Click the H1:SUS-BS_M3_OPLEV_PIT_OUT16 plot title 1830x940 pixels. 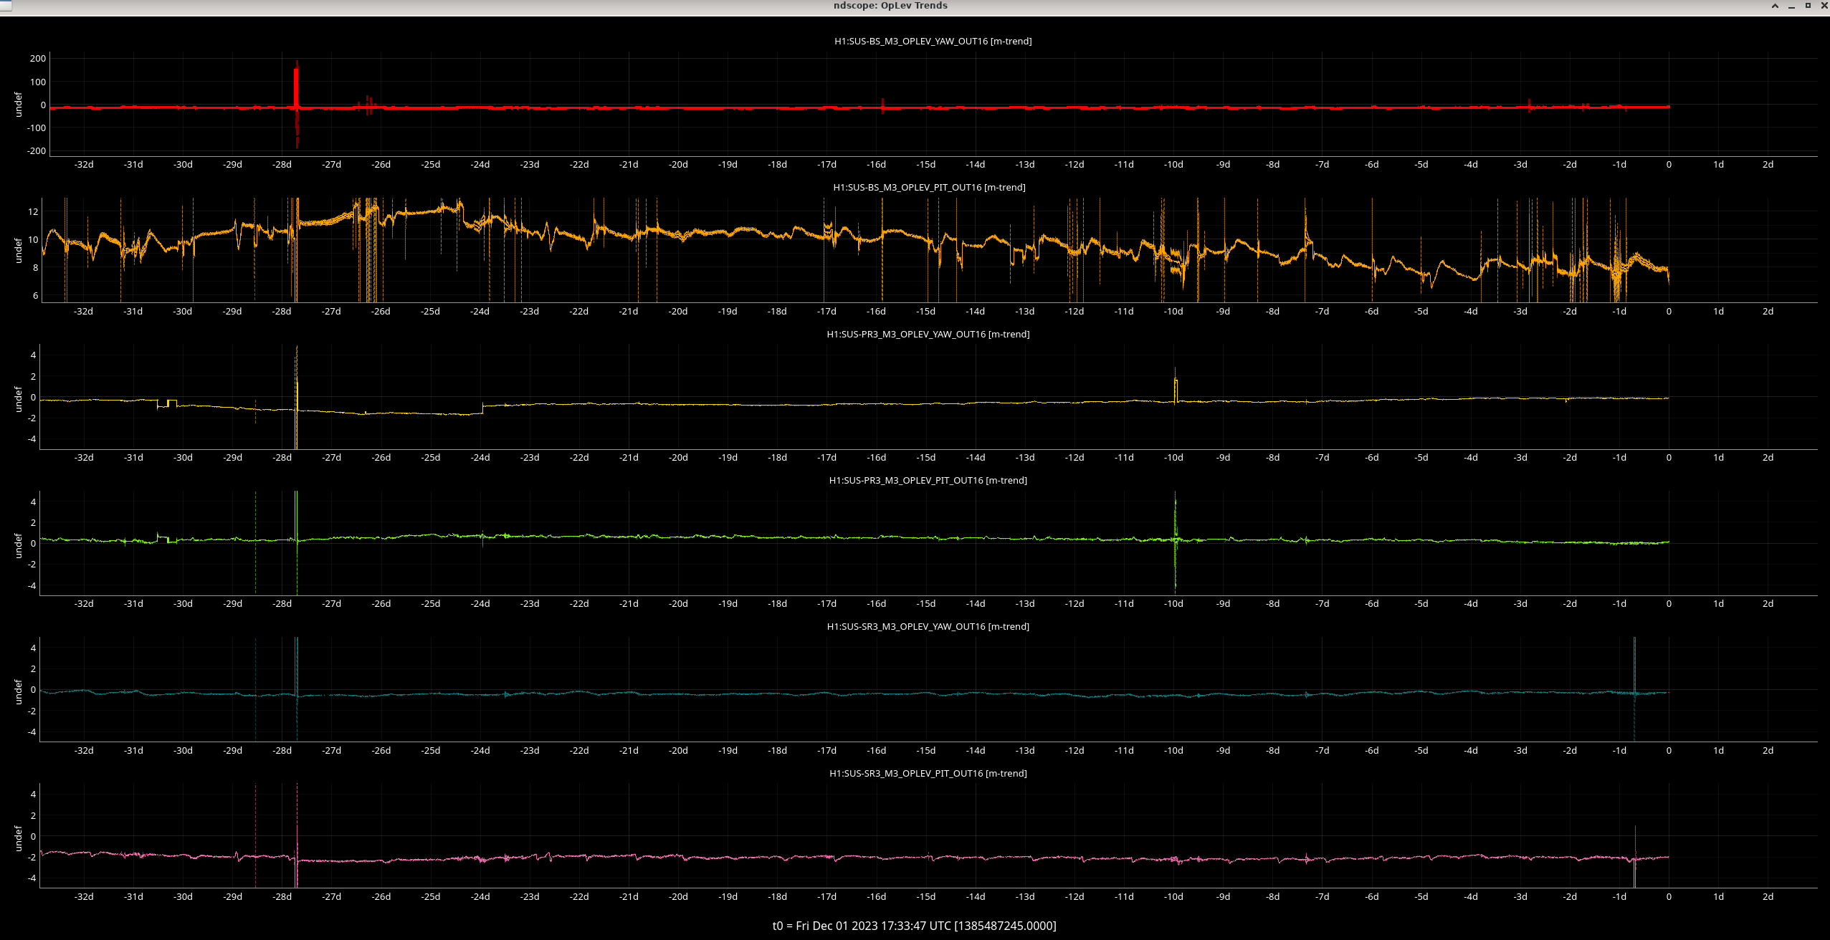pos(929,188)
